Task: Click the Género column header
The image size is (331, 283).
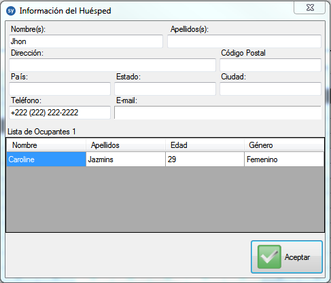Action: point(284,145)
